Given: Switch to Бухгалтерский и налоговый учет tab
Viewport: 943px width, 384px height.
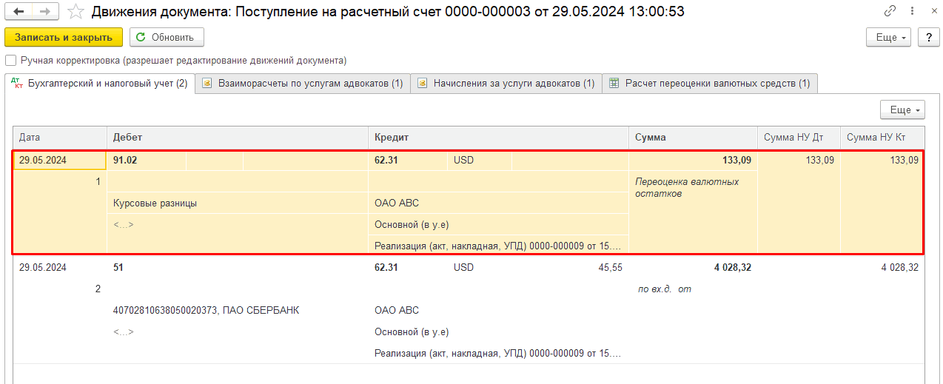Looking at the screenshot, I should click(x=100, y=84).
